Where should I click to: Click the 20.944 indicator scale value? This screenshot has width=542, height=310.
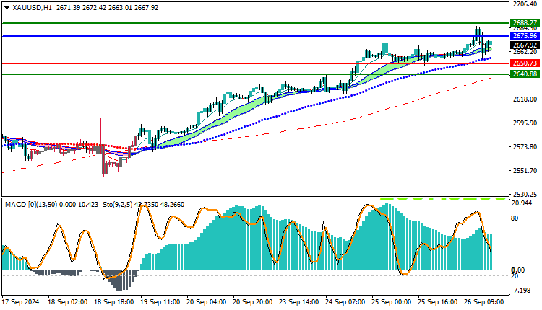click(522, 203)
